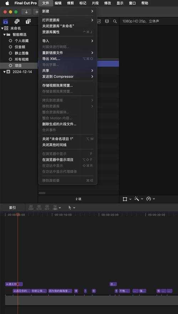178x314 pixels.
Task: Open the Final Cut Pro application menu
Action: (x=26, y=3)
